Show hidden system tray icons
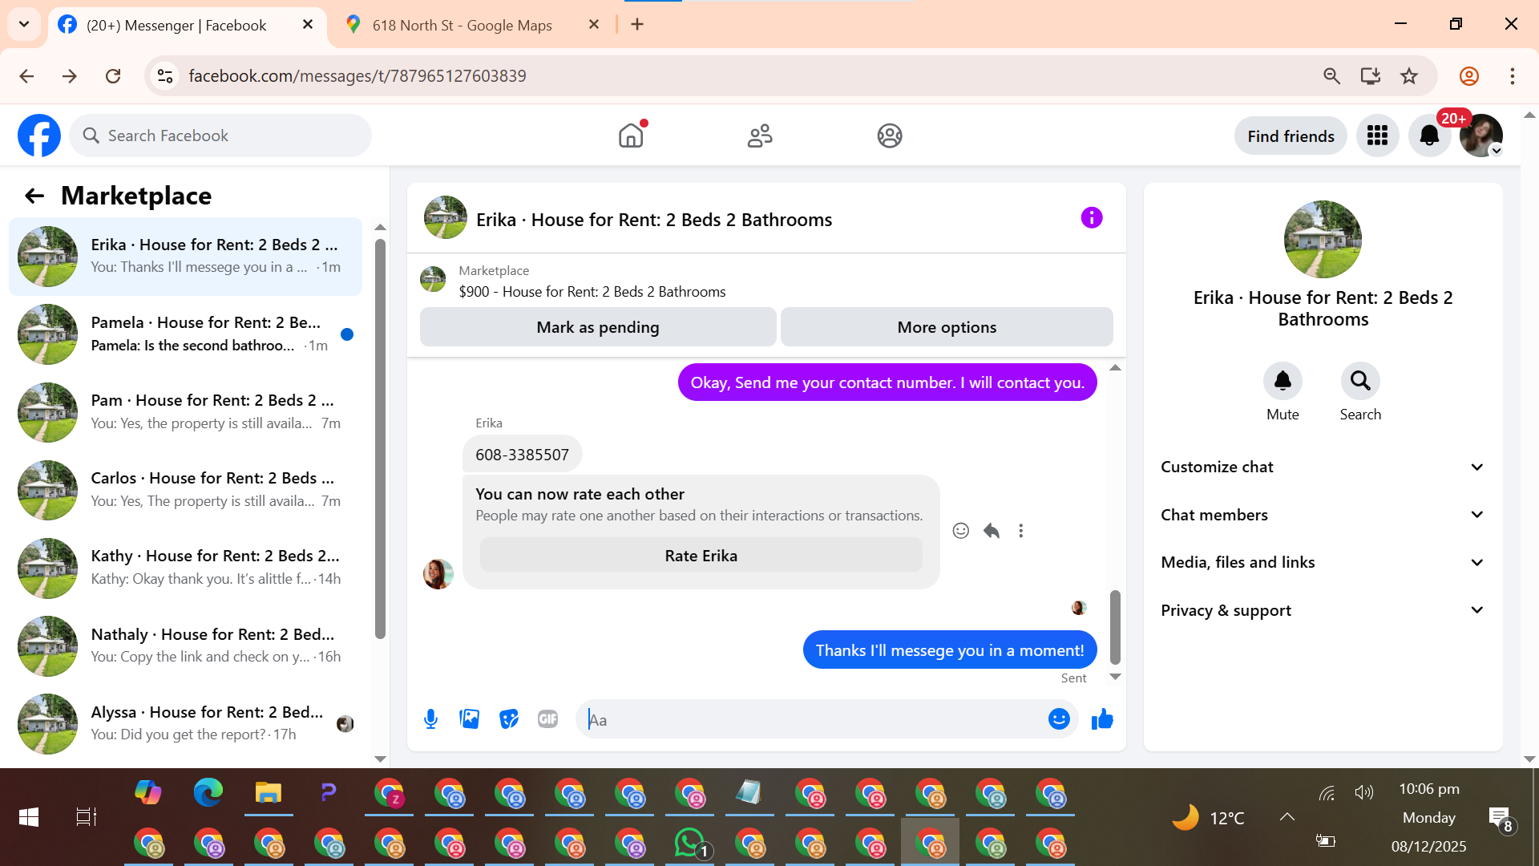Viewport: 1539px width, 866px height. point(1287,817)
